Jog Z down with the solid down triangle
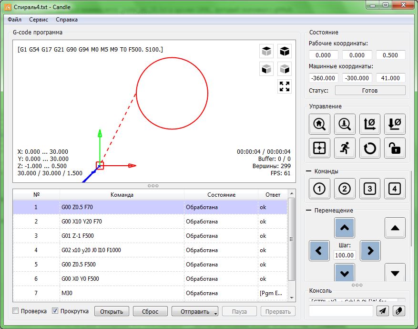This screenshot has height=329, width=418. tap(395, 272)
